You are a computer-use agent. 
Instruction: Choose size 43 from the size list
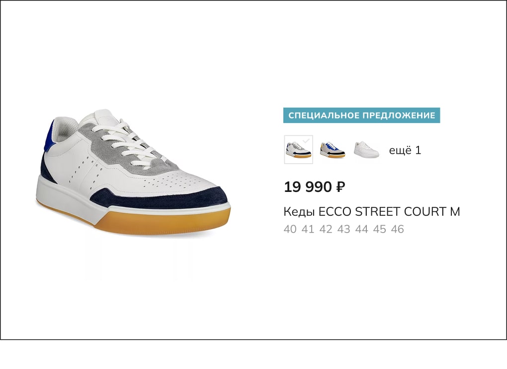click(x=343, y=229)
